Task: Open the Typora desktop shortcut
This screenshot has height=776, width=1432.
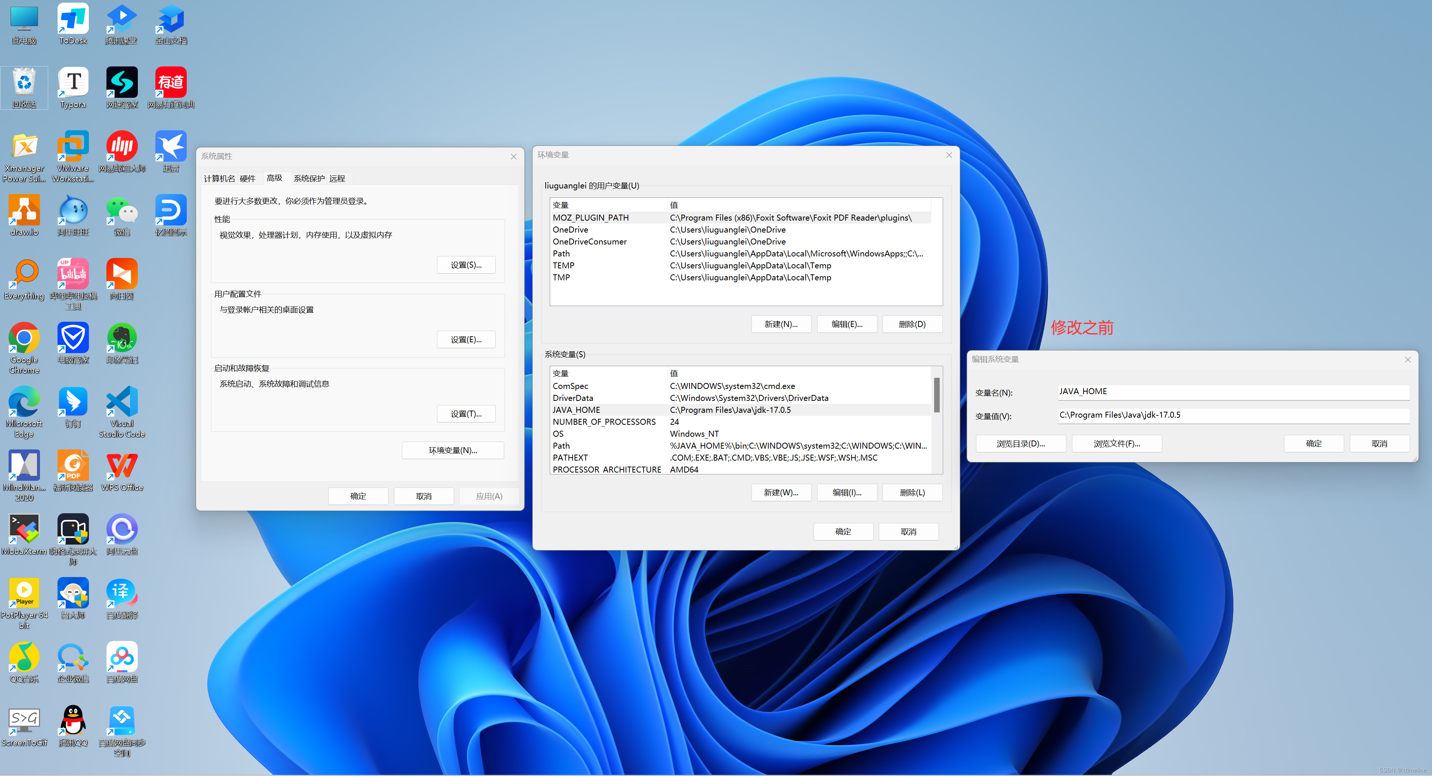Action: (x=73, y=88)
